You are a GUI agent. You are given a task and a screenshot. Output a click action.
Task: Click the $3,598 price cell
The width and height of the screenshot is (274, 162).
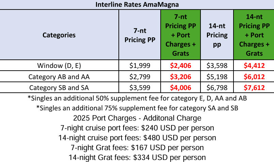(217, 66)
